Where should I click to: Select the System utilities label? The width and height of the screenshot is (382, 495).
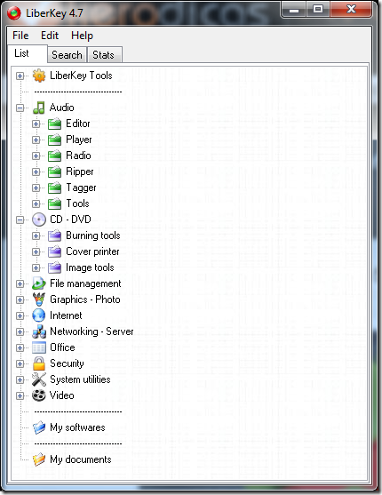click(x=80, y=379)
